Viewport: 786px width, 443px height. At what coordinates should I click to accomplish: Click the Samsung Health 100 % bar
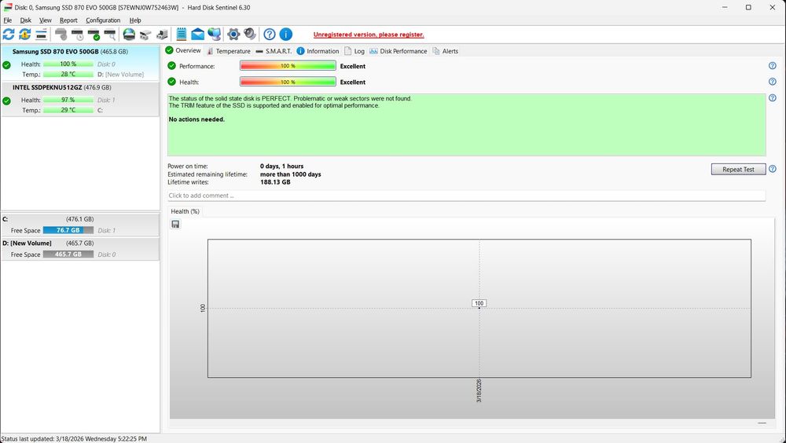tap(68, 64)
